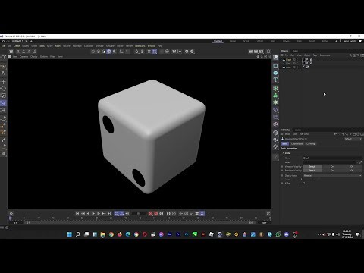Select the Rotate tool in left toolbar
Viewport: 364px width, 273px height.
click(4, 89)
